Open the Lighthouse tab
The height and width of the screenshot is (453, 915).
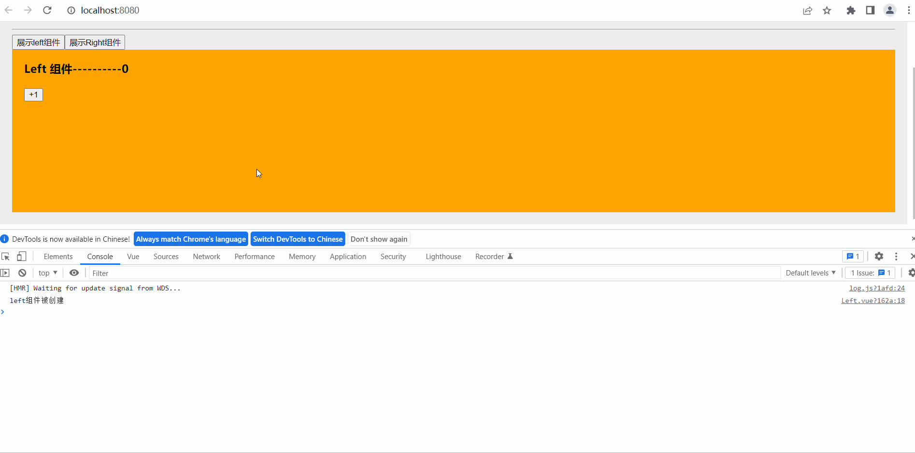tap(443, 257)
